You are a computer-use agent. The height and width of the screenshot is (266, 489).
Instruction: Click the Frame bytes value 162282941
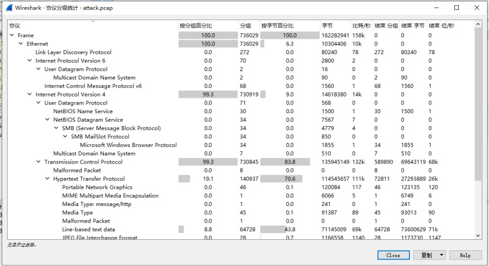[x=335, y=35]
